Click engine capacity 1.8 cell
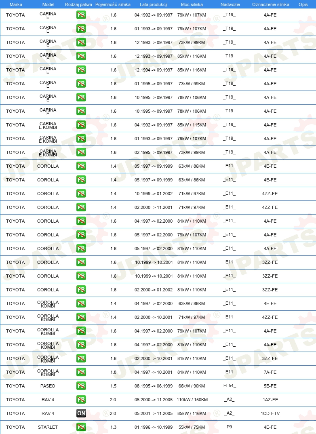 point(114,372)
